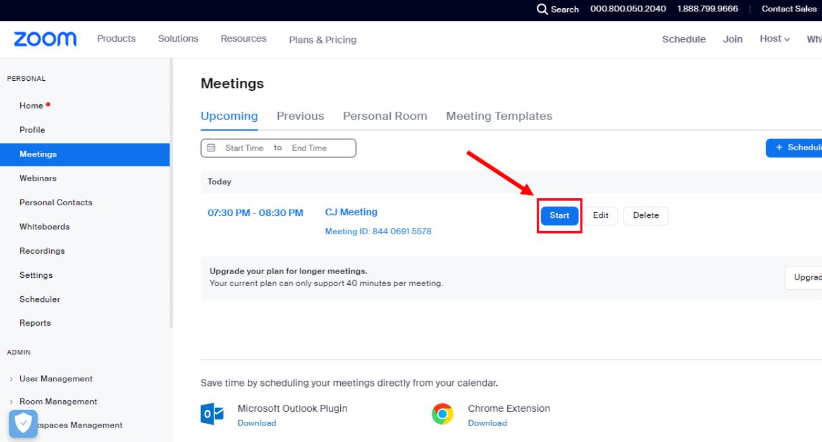This screenshot has height=442, width=822.
Task: Expand Room Management in admin sidebar
Action: [58, 402]
